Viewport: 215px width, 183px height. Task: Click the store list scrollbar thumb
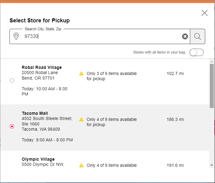pyautogui.click(x=212, y=86)
